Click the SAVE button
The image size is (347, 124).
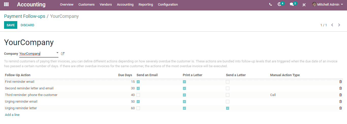coord(11,25)
